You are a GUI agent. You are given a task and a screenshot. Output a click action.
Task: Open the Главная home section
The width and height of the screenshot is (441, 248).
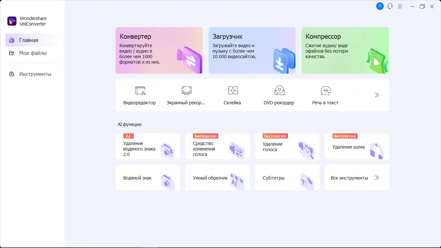(32, 40)
